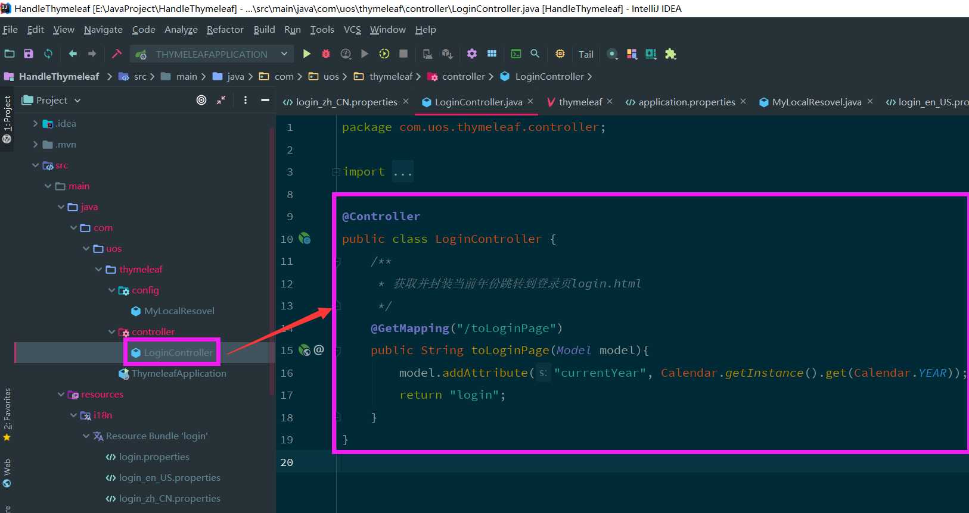Click the yellow chip plugin icon
This screenshot has width=969, height=513.
[560, 54]
